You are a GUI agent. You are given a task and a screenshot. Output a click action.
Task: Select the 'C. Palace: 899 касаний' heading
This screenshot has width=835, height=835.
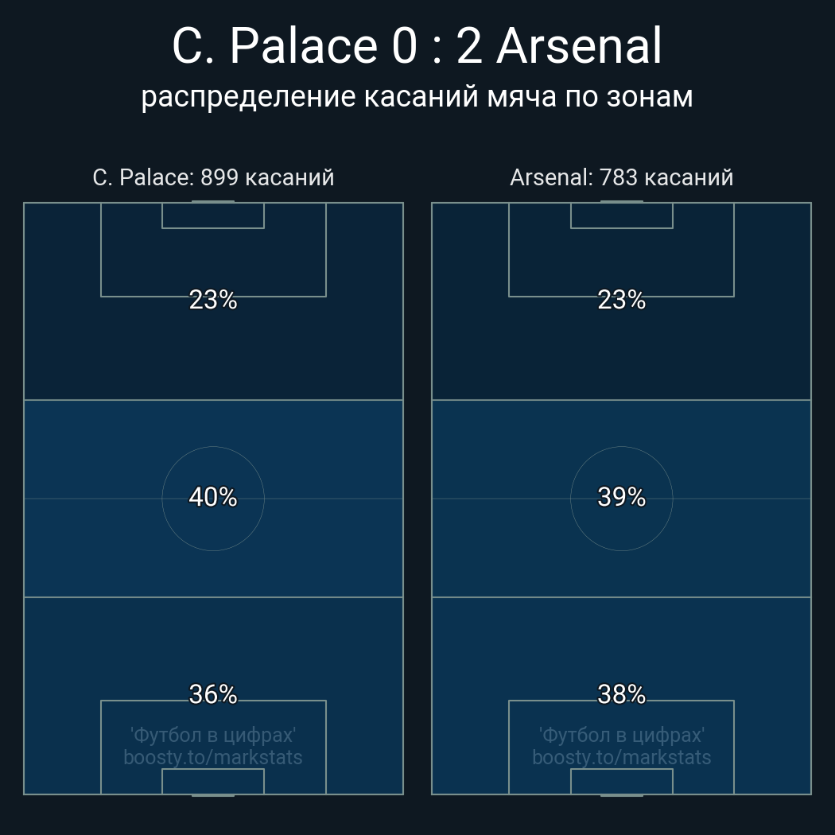(213, 177)
